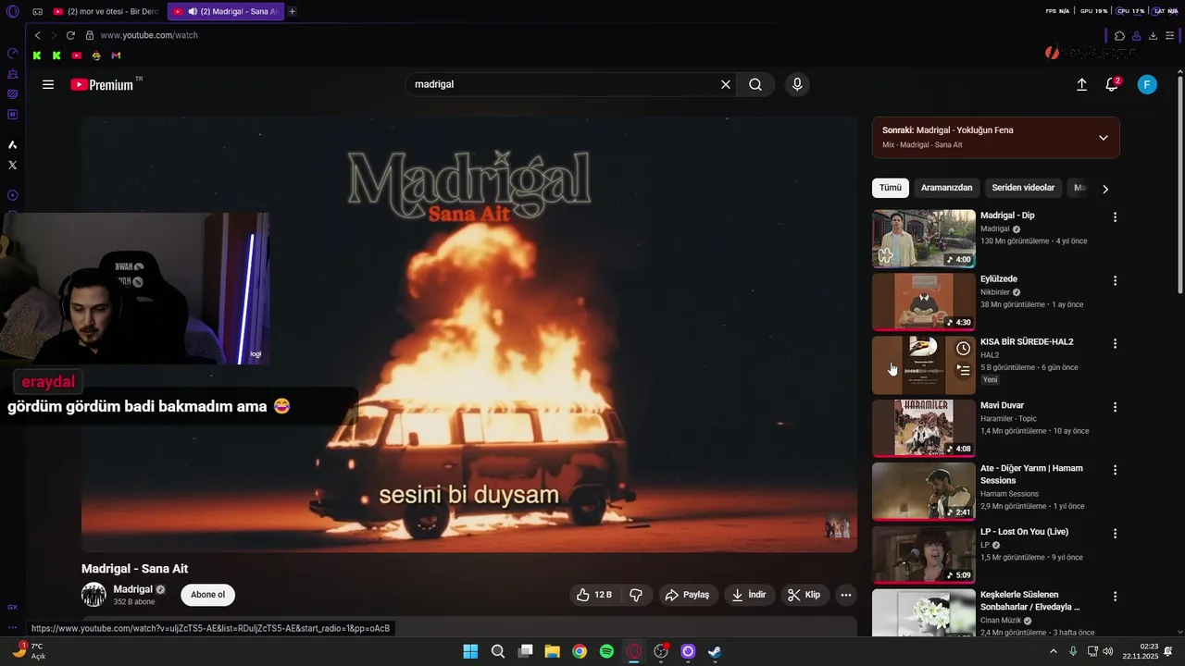Image resolution: width=1185 pixels, height=666 pixels.
Task: Open the Gmail bookmark icon
Action: (116, 55)
